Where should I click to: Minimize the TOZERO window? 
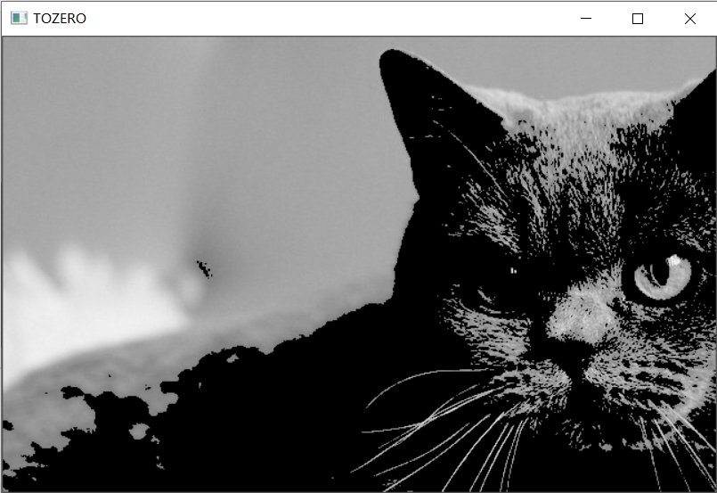point(585,18)
